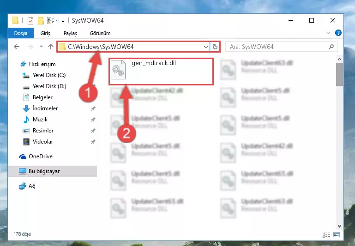This screenshot has height=246, width=355.
Task: Refresh the SysWOW64 folder view
Action: click(x=215, y=47)
